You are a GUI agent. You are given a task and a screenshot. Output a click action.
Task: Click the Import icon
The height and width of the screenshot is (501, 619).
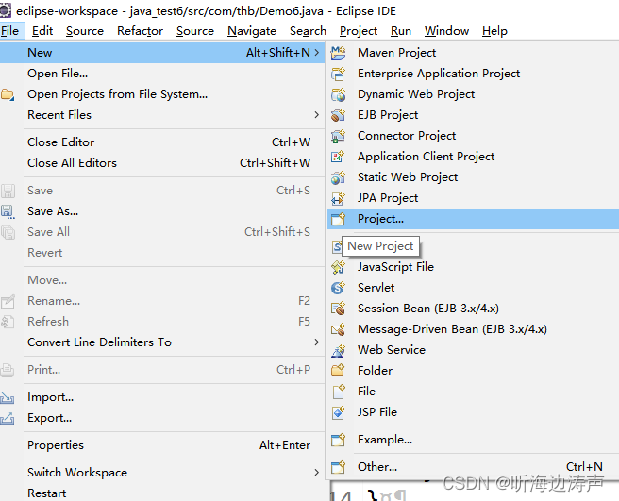pos(8,398)
